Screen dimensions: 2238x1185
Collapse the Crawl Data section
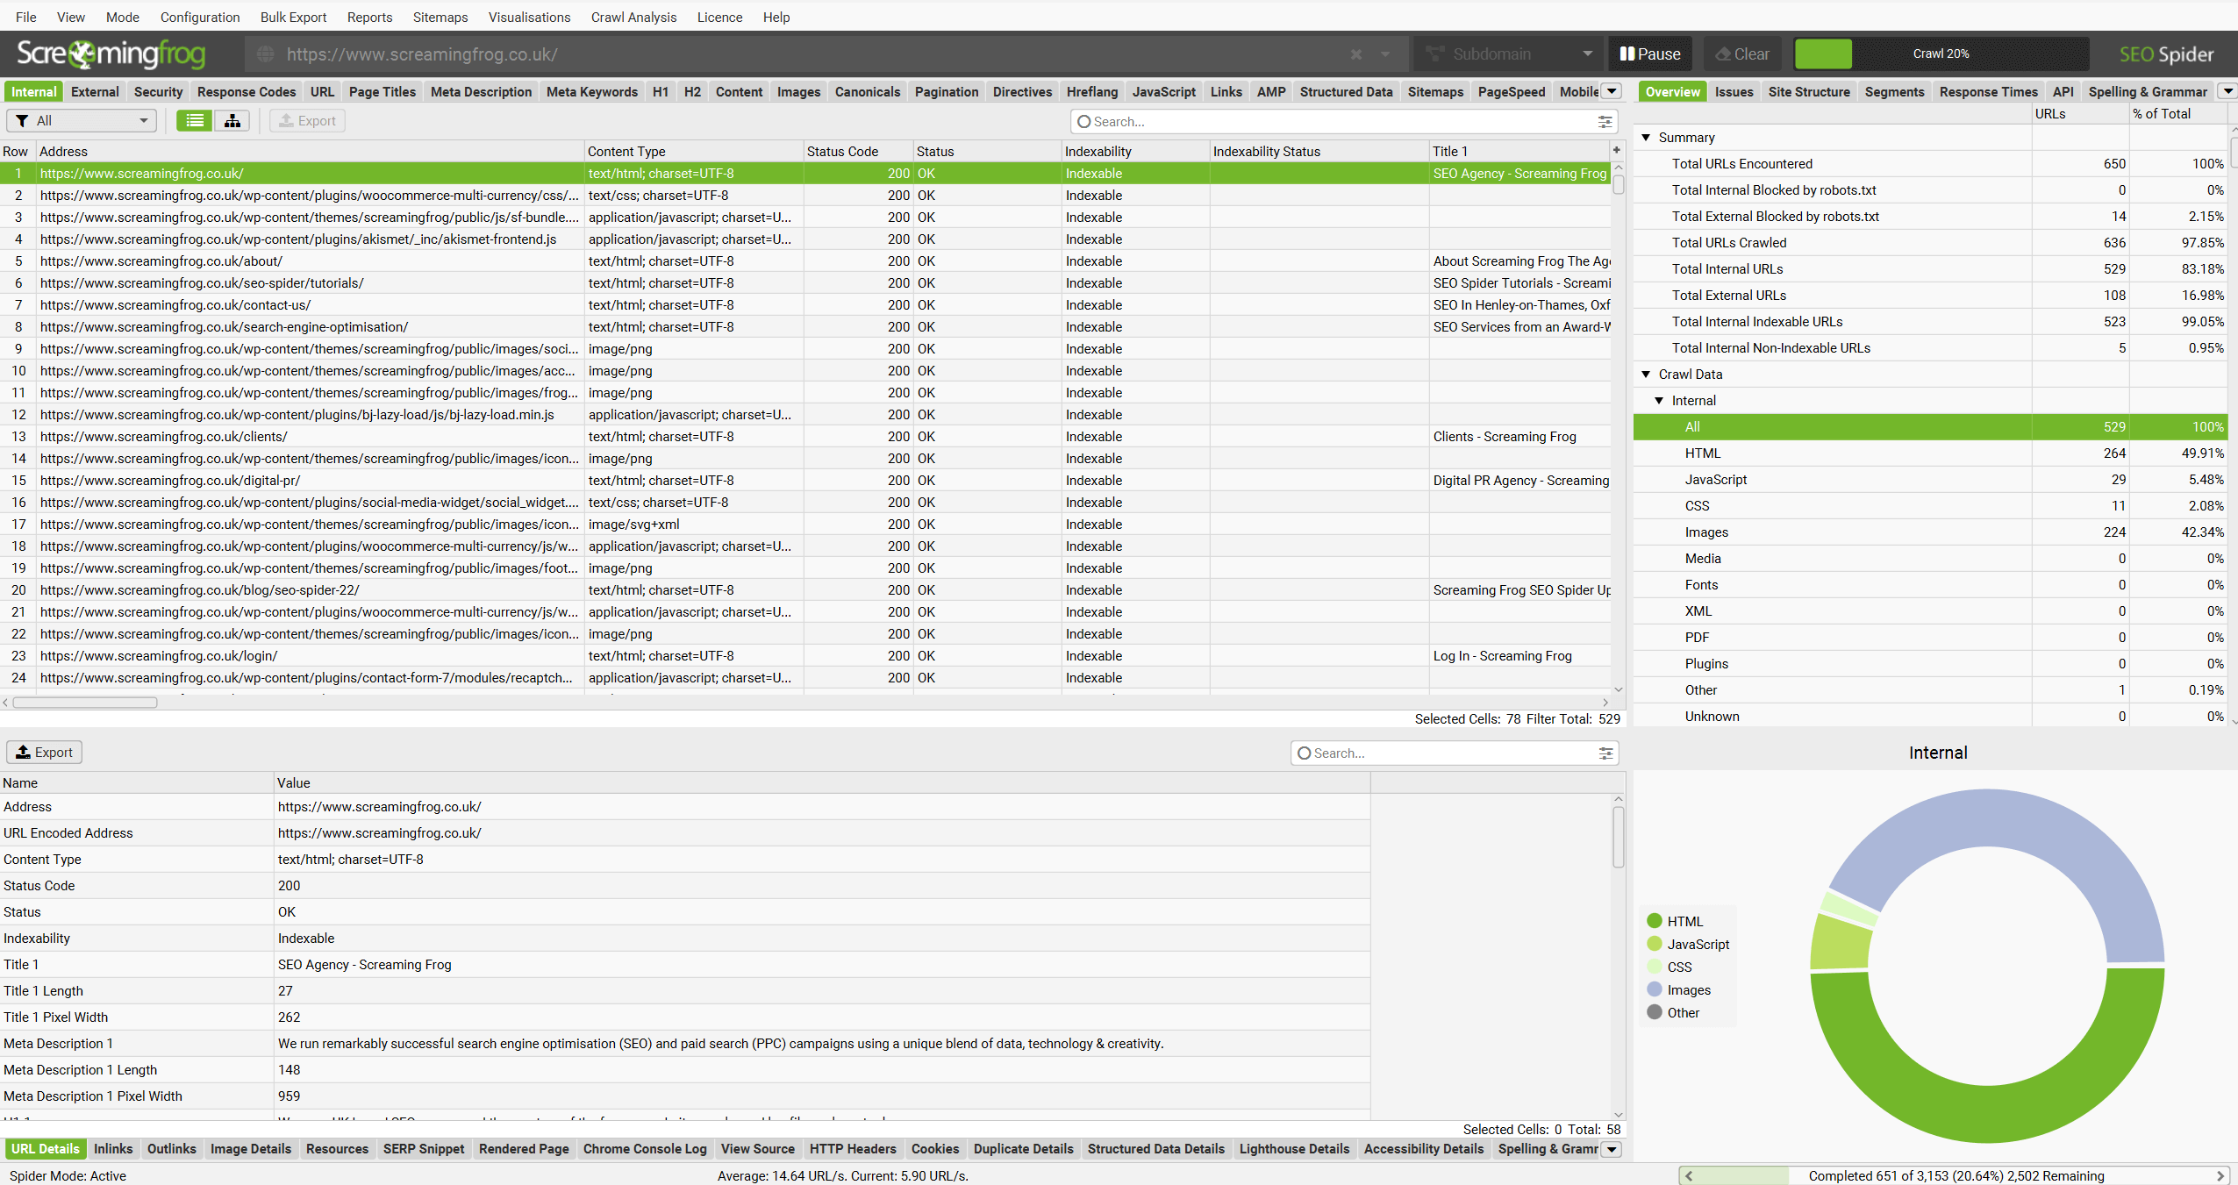(1646, 375)
